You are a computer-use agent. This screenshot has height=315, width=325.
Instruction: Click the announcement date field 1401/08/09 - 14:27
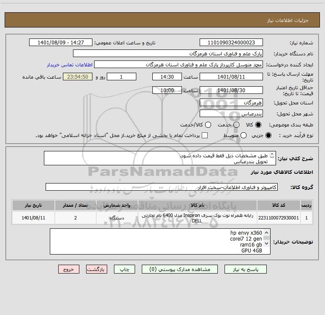(x=61, y=43)
